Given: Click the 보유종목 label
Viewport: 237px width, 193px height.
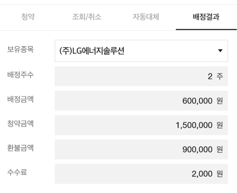Looking at the screenshot, I should tap(20, 50).
